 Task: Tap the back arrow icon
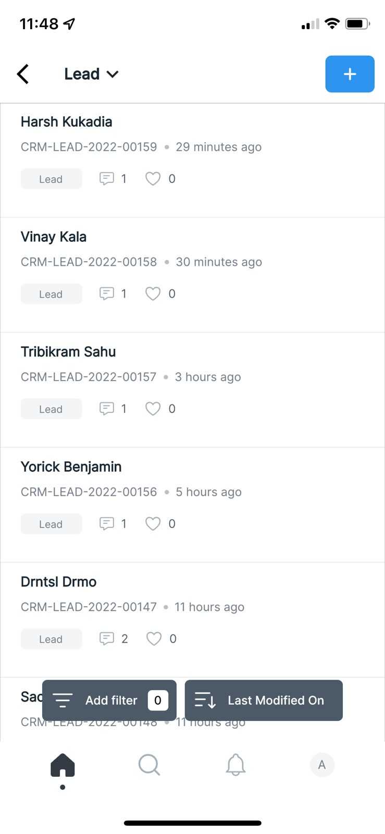(x=23, y=74)
